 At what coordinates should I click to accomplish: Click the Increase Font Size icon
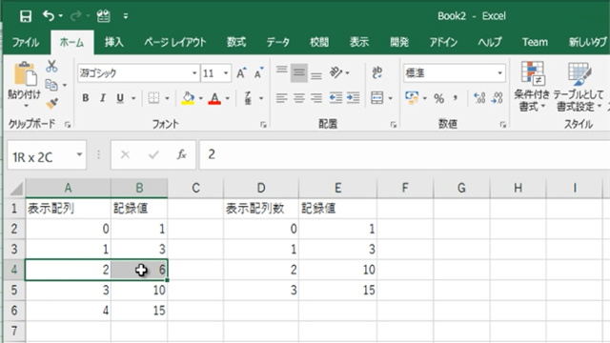click(x=241, y=72)
